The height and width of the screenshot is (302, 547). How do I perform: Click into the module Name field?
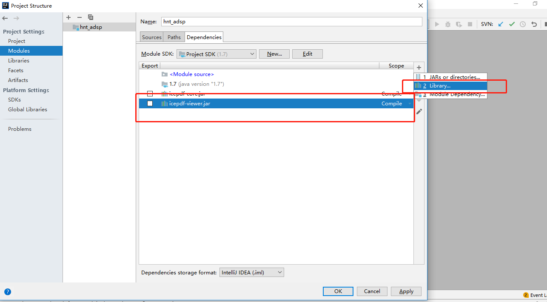coord(291,22)
